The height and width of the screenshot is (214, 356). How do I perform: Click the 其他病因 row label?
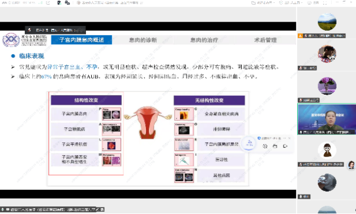pos(221,175)
